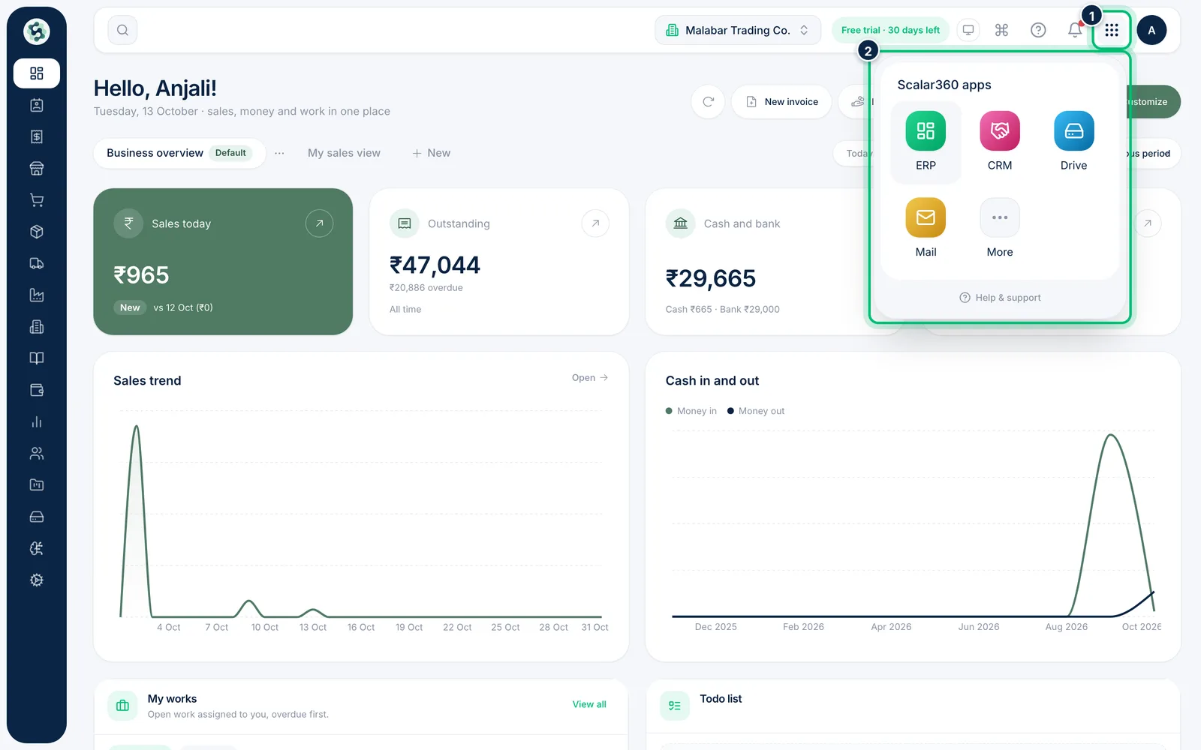Image resolution: width=1201 pixels, height=750 pixels.
Task: Open the dollar receipt icon in sidebar
Action: click(x=36, y=136)
